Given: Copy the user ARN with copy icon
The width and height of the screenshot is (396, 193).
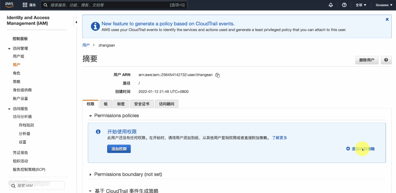Looking at the screenshot, I should coord(217,75).
